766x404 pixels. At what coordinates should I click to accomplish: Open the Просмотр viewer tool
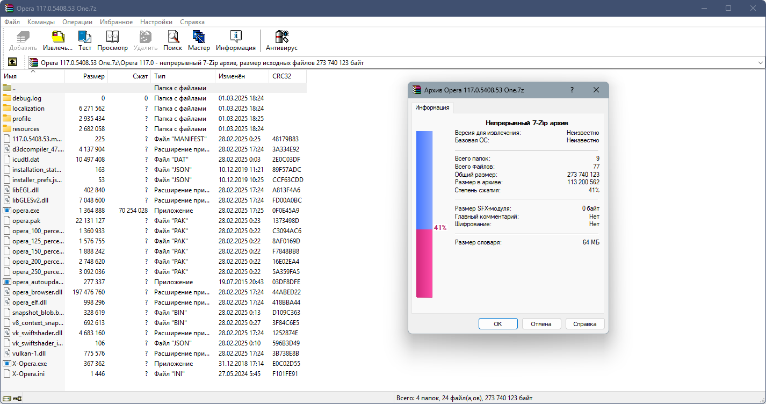pyautogui.click(x=112, y=41)
